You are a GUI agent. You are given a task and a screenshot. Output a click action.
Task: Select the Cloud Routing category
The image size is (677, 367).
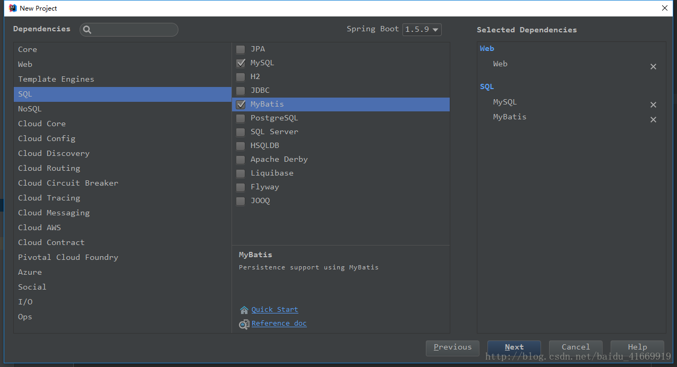[x=123, y=168]
